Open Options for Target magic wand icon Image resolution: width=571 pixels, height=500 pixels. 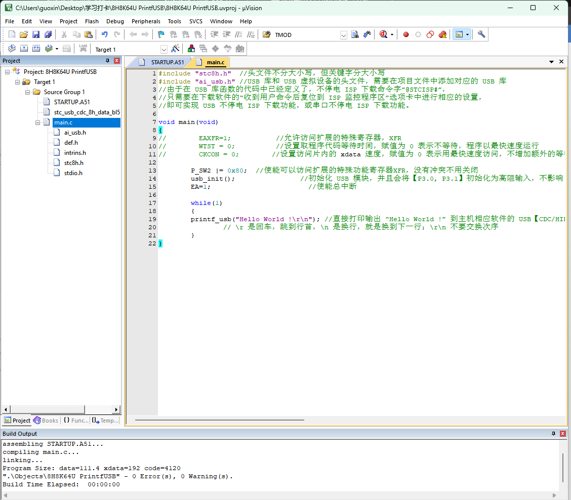tap(175, 49)
